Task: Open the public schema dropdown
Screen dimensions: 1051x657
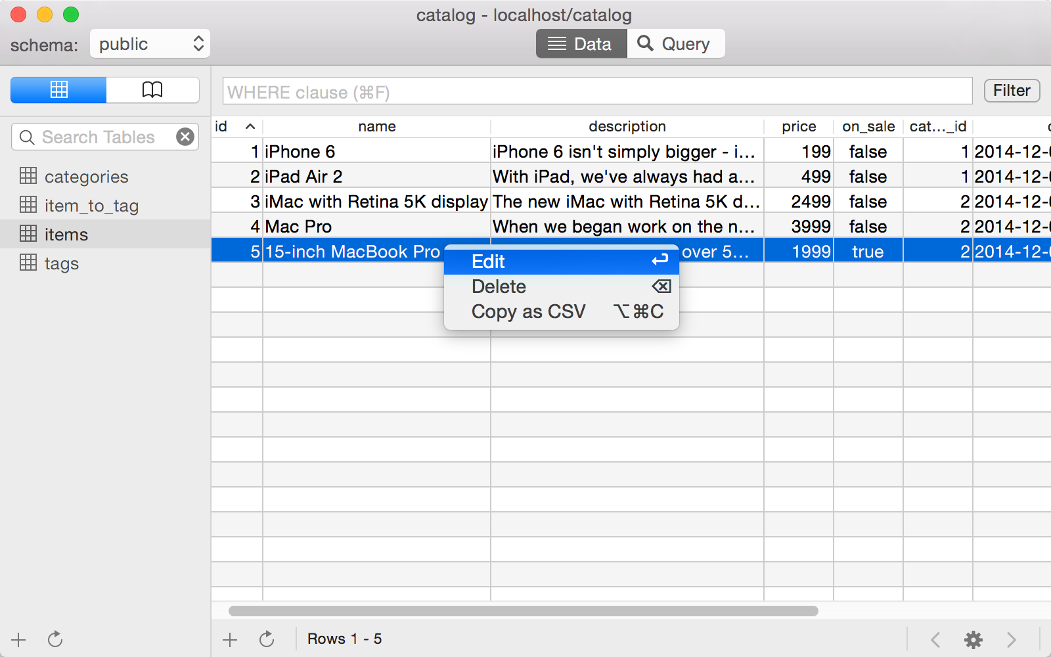Action: (x=150, y=43)
